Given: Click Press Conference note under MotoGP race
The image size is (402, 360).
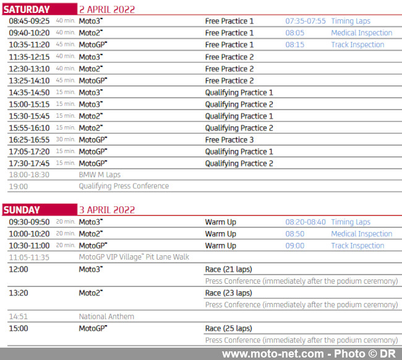Looking at the screenshot, I should point(302,340).
